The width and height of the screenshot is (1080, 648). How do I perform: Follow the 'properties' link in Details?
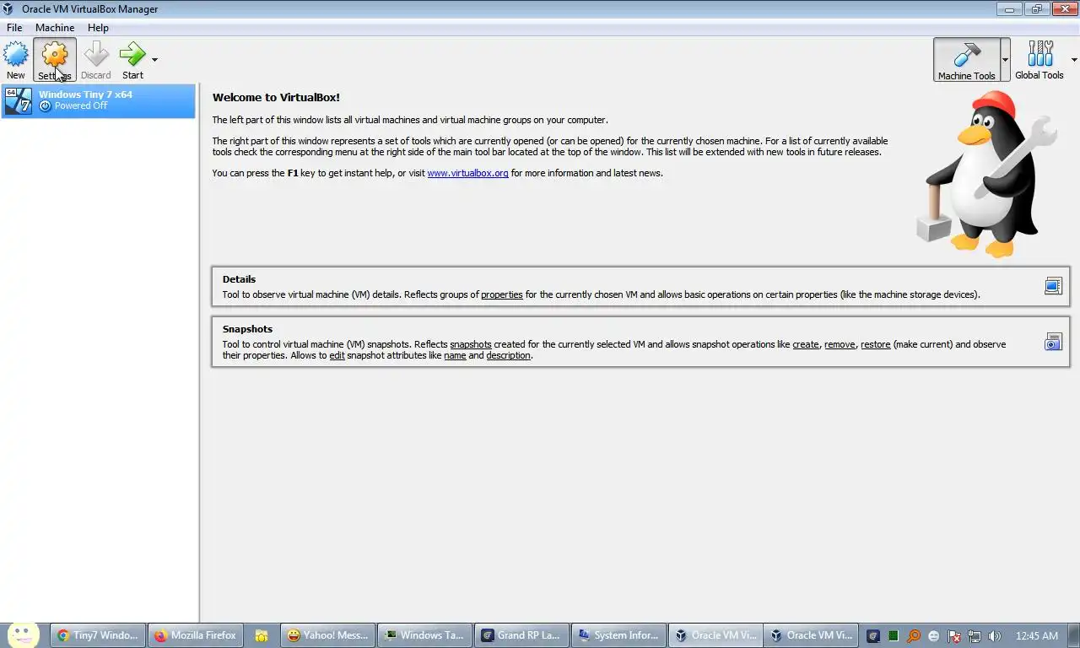pos(502,294)
